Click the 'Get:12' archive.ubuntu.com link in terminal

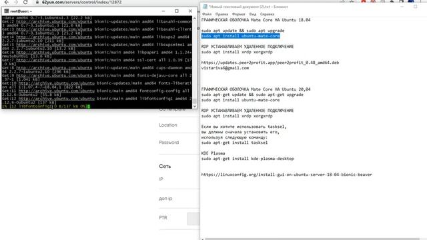pos(56,99)
